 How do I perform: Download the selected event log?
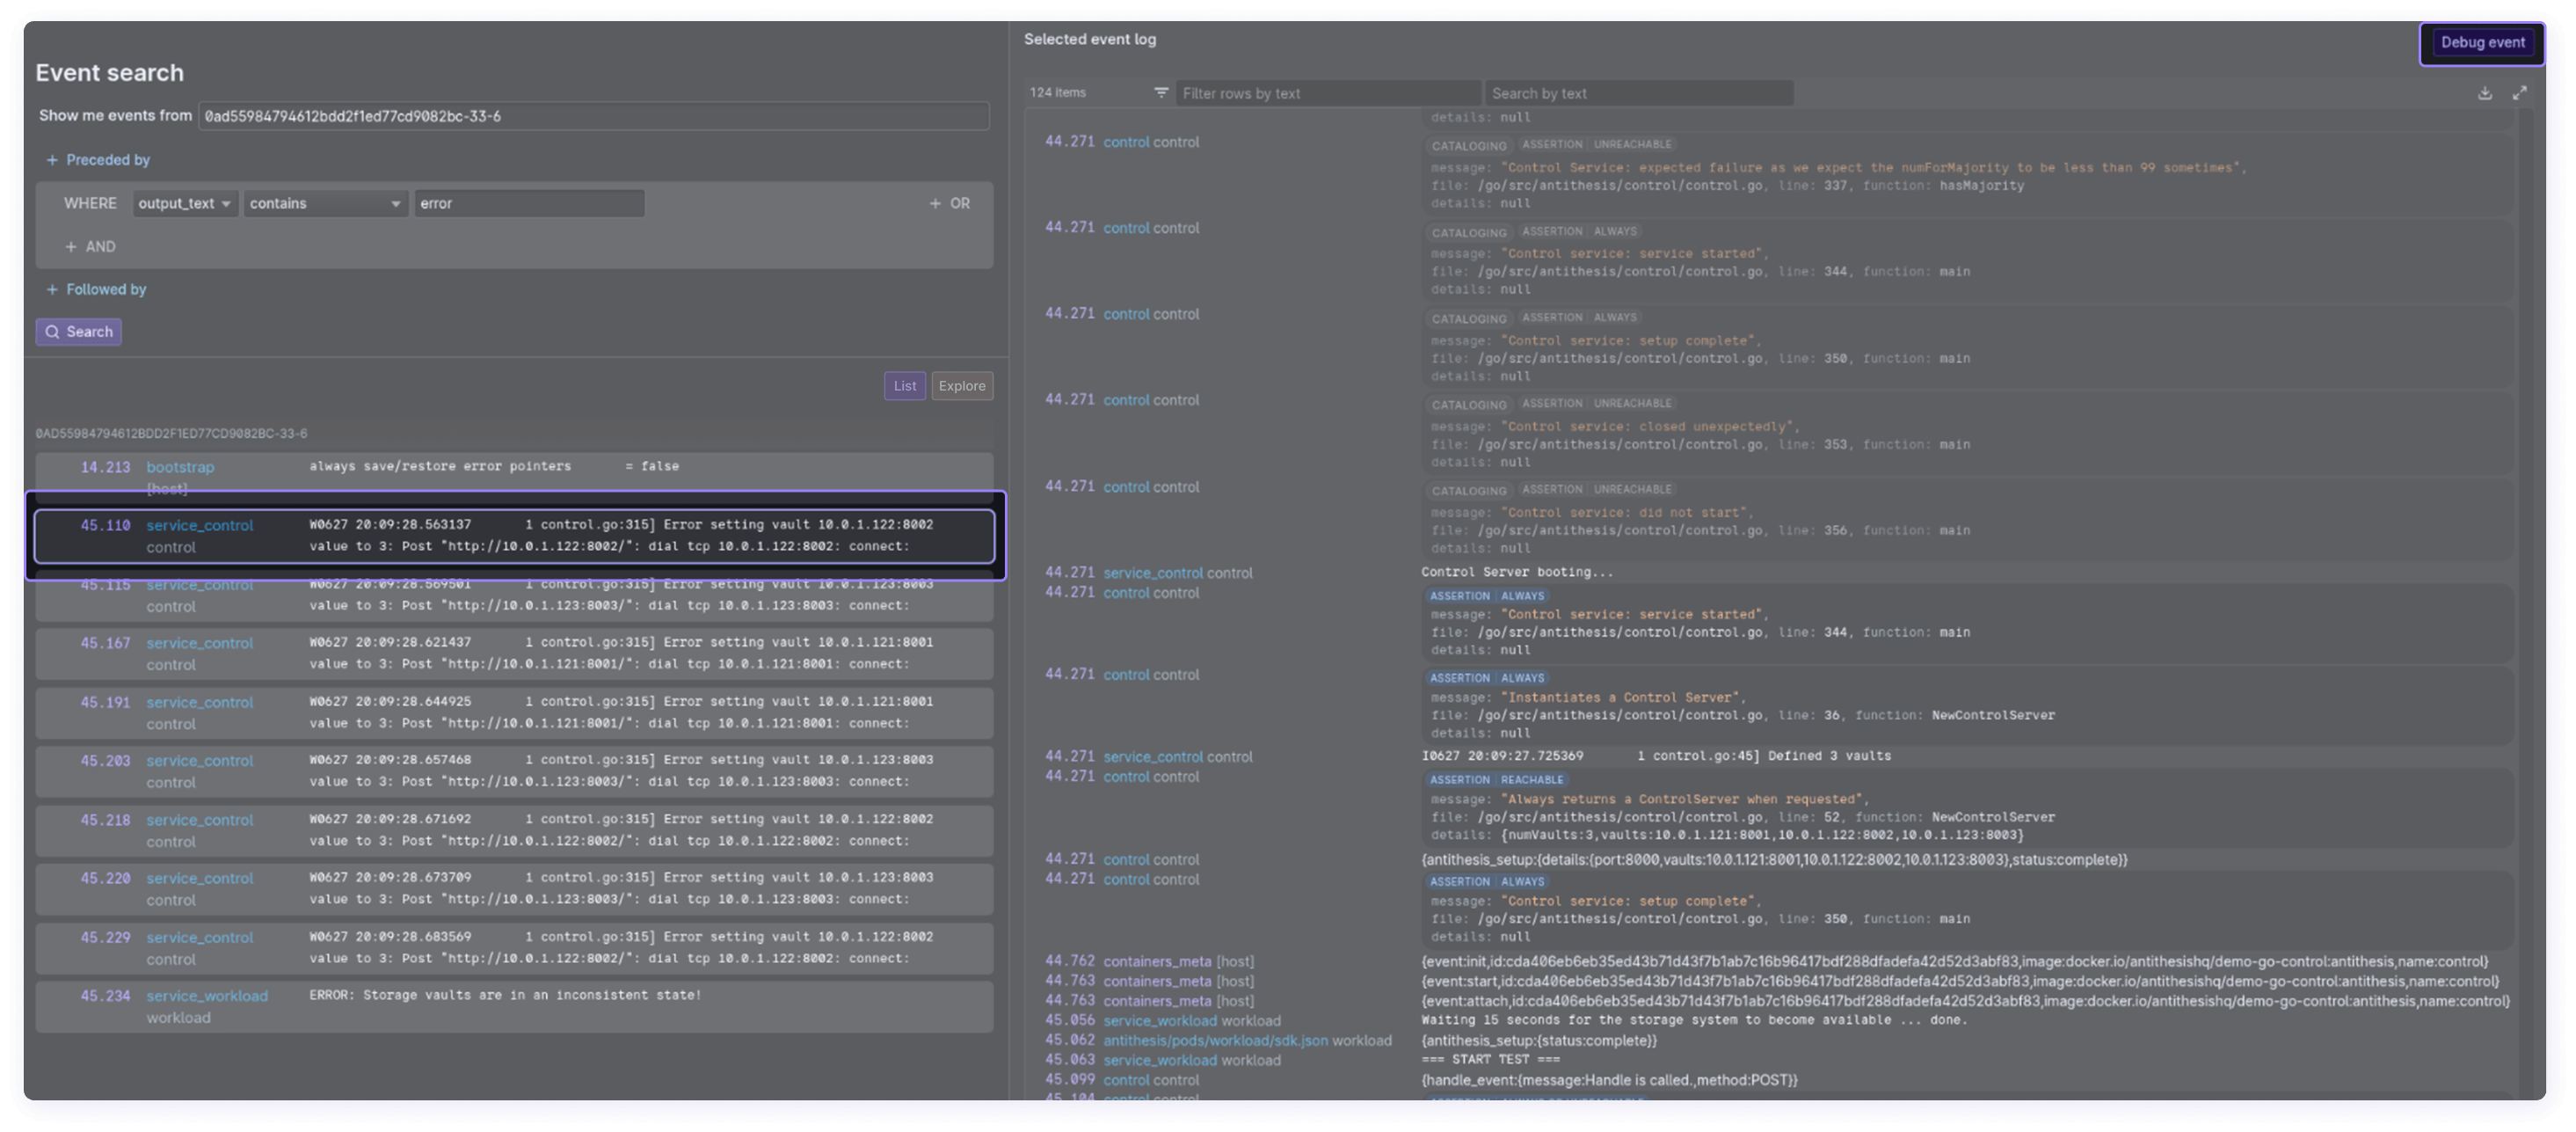(x=2484, y=93)
